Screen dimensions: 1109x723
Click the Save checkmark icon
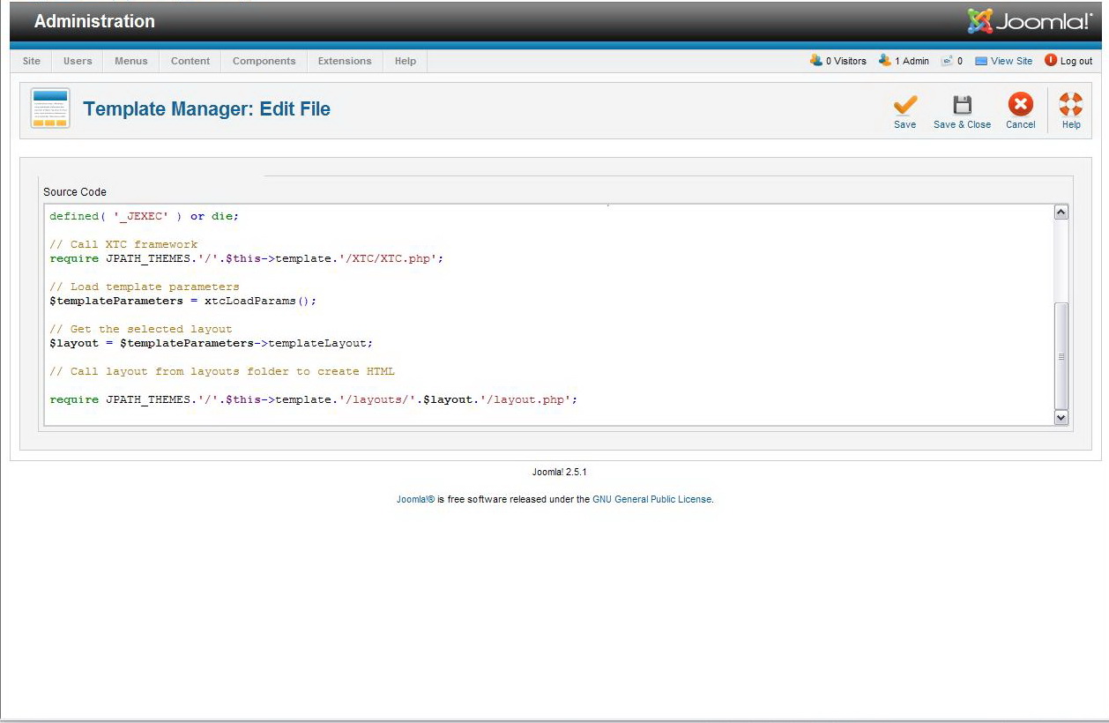click(904, 105)
